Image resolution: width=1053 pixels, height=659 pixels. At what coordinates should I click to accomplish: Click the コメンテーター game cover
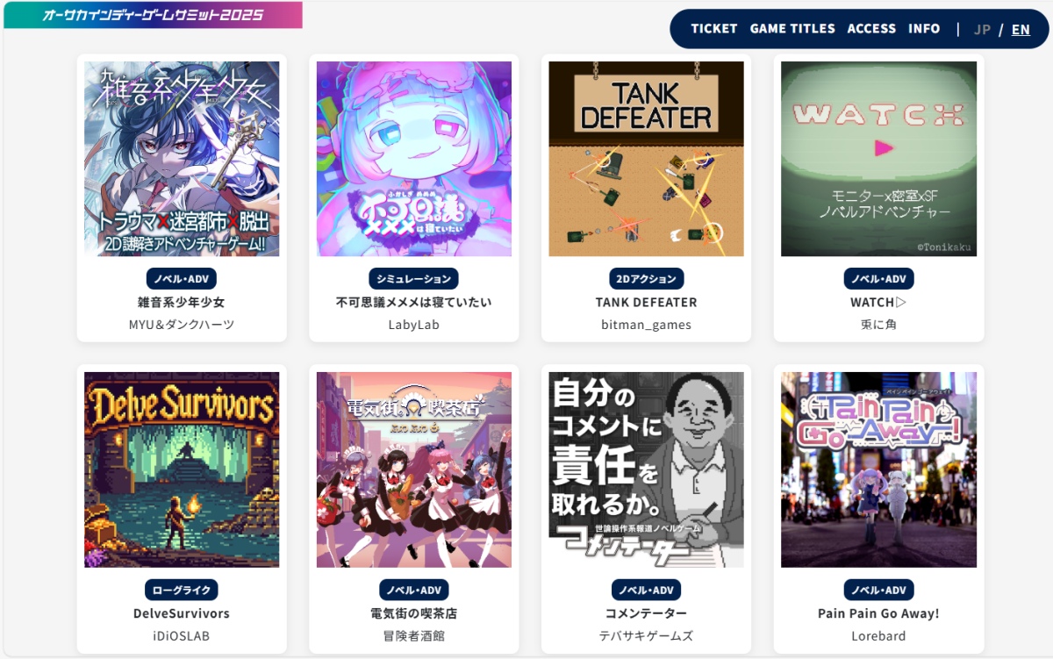(x=646, y=469)
